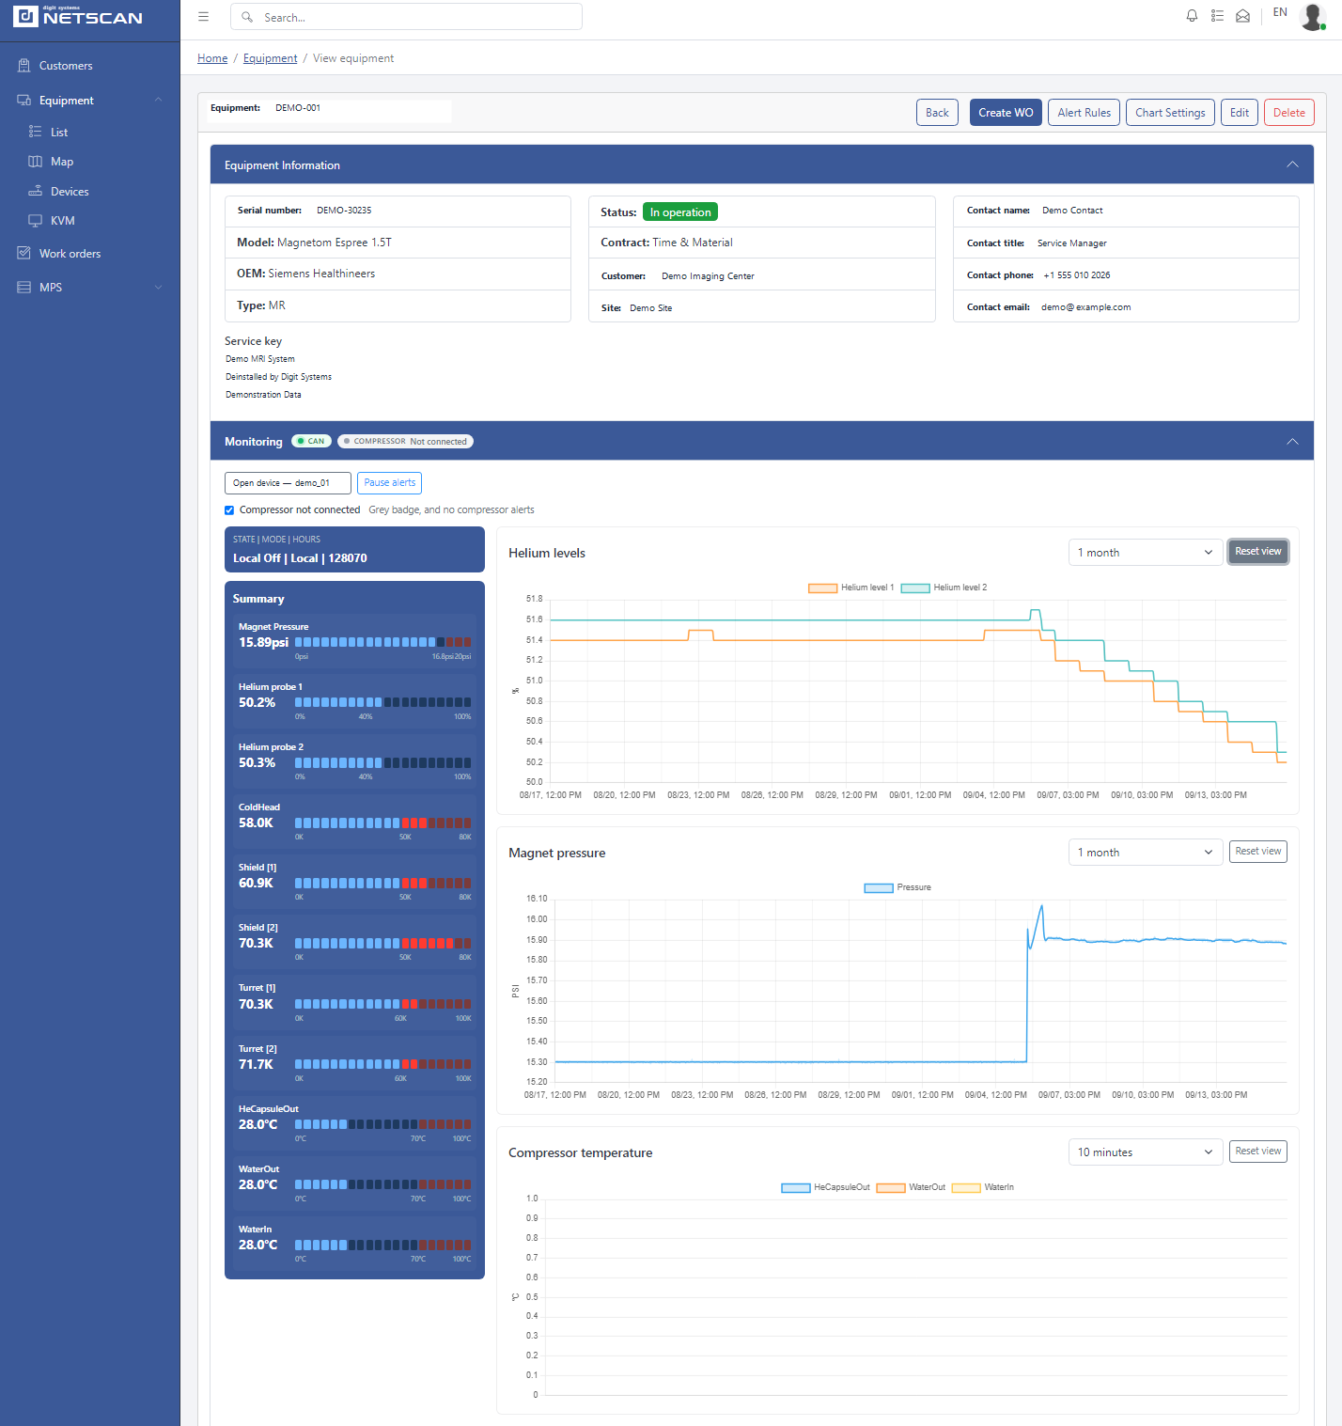Open Alert Rules
The width and height of the screenshot is (1342, 1426).
(x=1084, y=113)
